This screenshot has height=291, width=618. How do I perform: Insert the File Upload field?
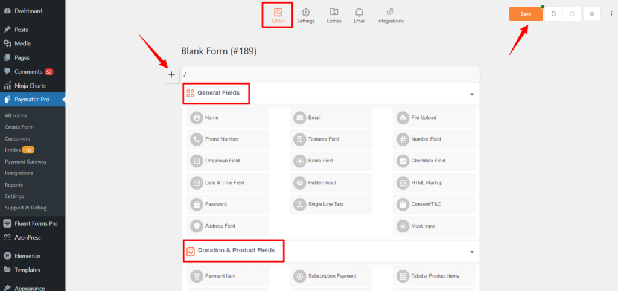[434, 118]
